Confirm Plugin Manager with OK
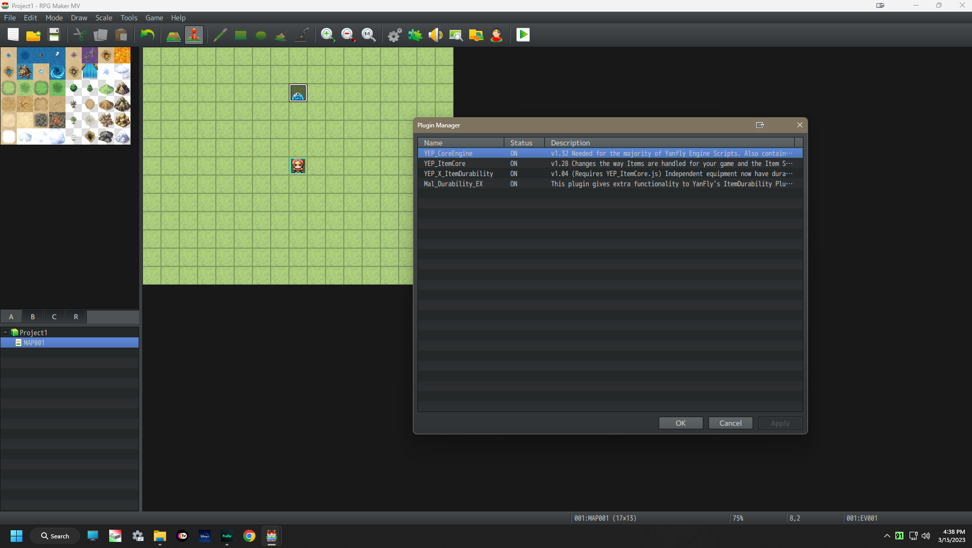Viewport: 972px width, 548px height. (681, 423)
